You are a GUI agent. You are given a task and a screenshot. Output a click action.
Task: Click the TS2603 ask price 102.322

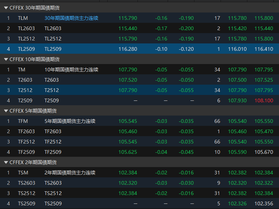coord(264,183)
